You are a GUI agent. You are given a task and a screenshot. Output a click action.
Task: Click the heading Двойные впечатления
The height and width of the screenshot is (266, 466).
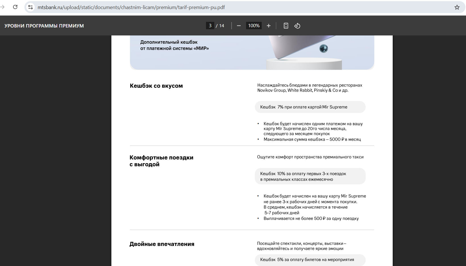[x=162, y=244]
